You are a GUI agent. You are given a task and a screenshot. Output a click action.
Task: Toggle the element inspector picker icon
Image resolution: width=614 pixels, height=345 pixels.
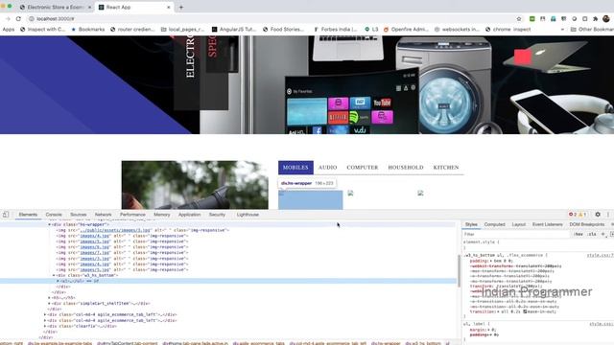[6, 215]
